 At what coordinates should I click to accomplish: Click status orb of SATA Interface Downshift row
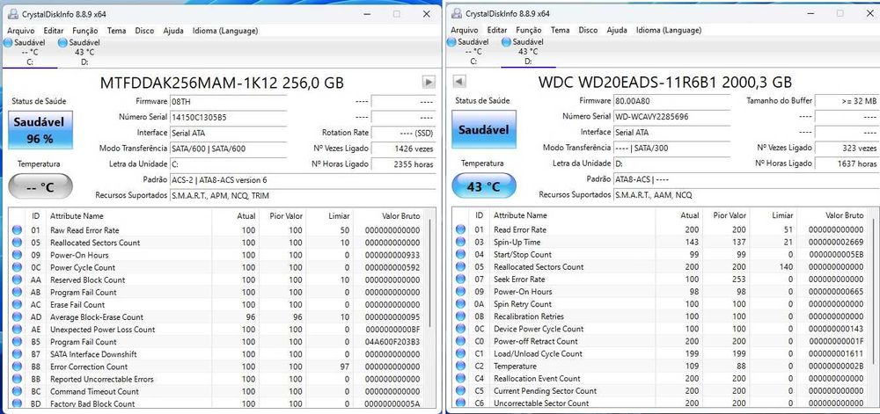(17, 354)
